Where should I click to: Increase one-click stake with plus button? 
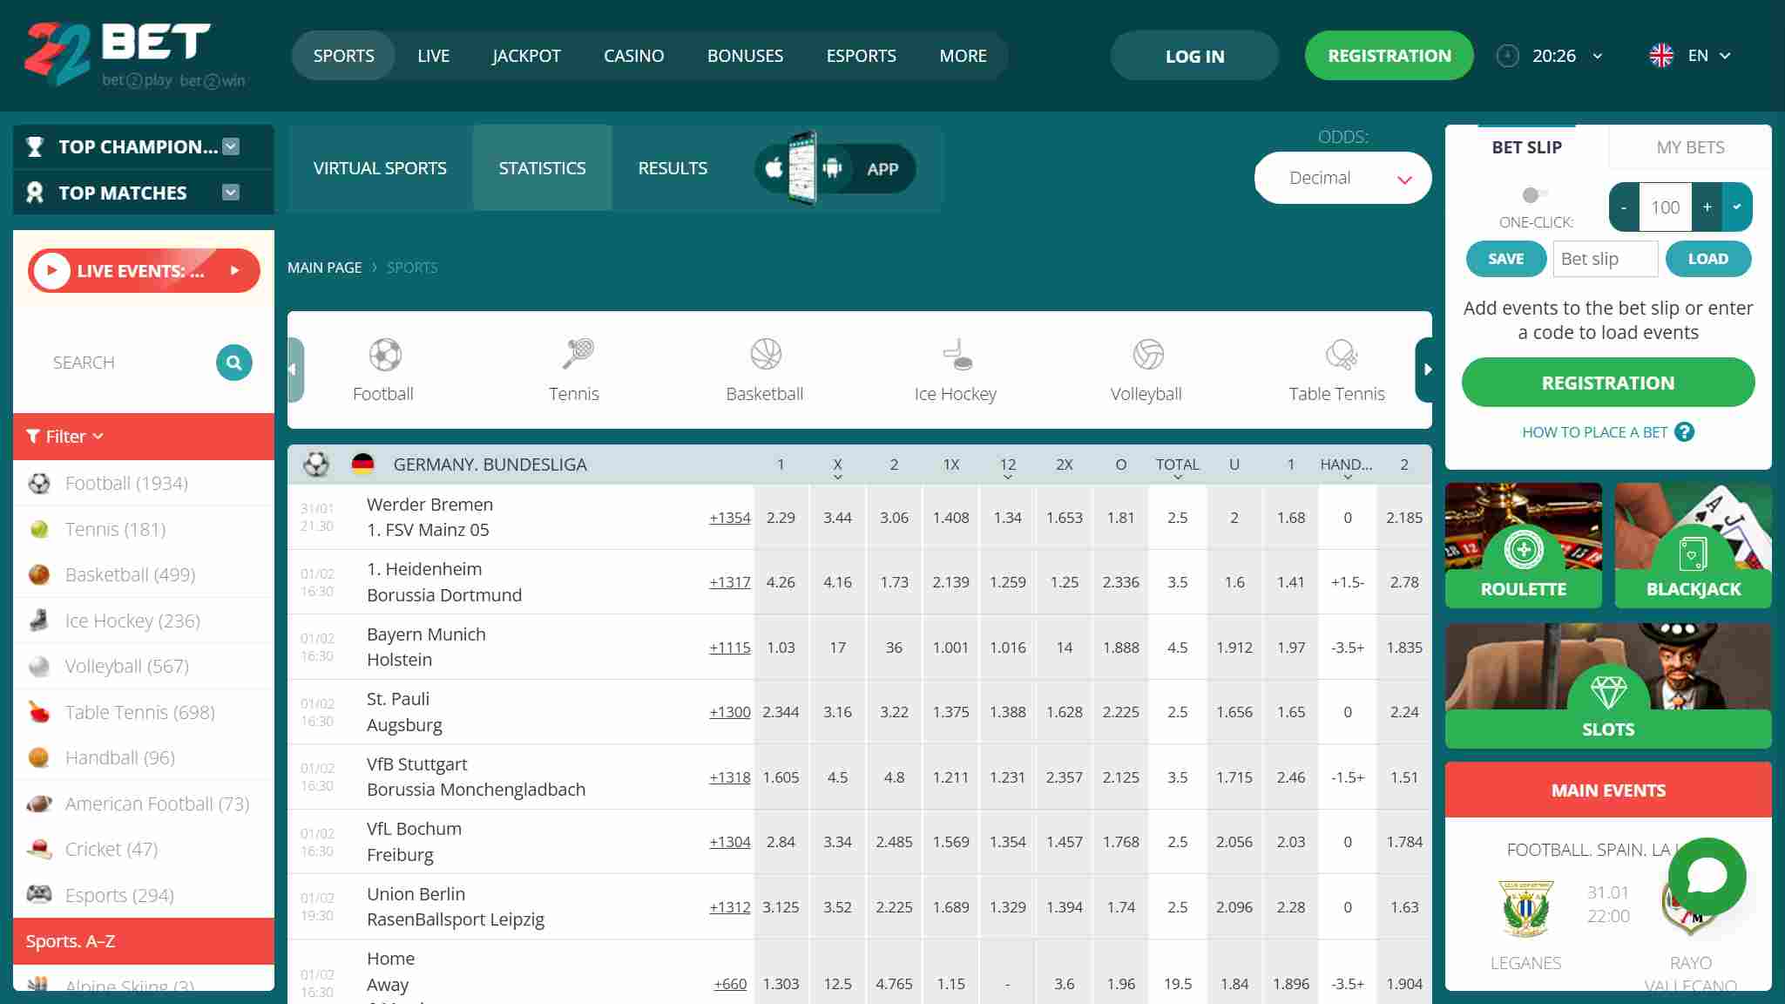coord(1707,207)
